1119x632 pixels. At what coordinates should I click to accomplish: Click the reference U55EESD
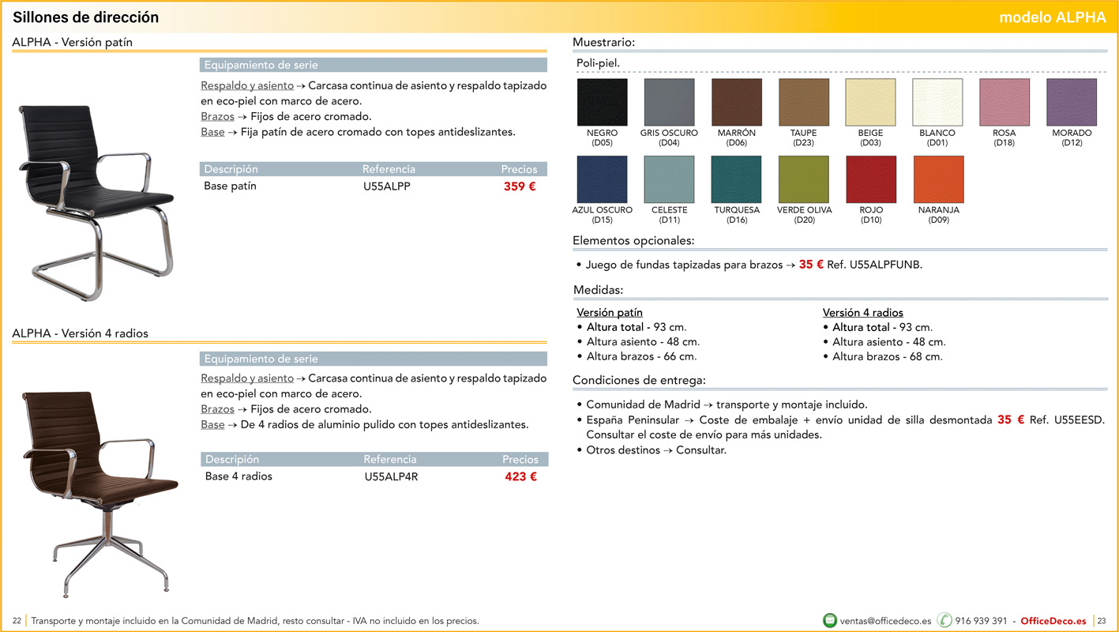coord(1079,420)
